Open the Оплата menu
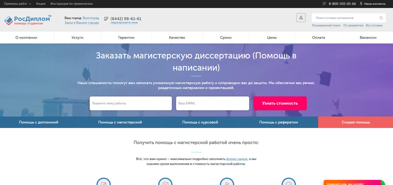Screen dimensions: 393x185 tap(318, 38)
